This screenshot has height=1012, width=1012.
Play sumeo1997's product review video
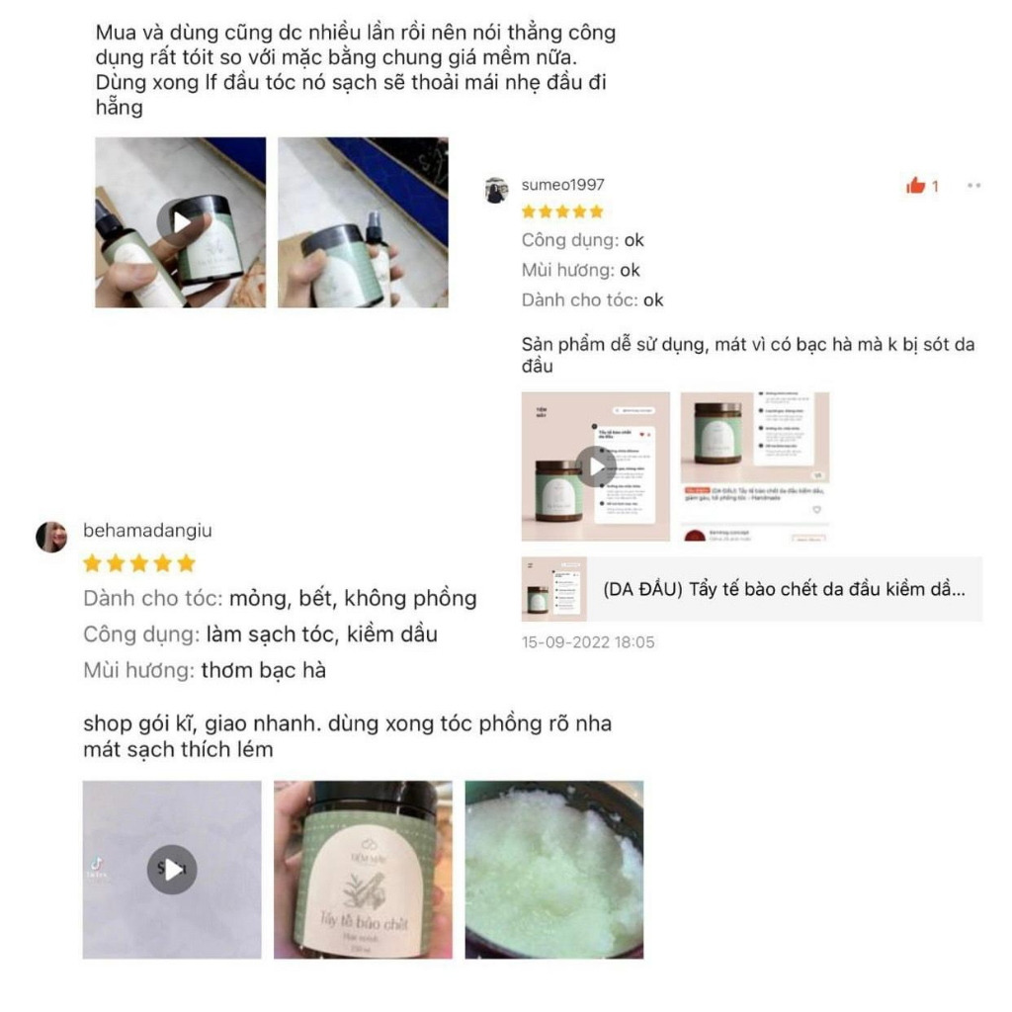tap(595, 466)
